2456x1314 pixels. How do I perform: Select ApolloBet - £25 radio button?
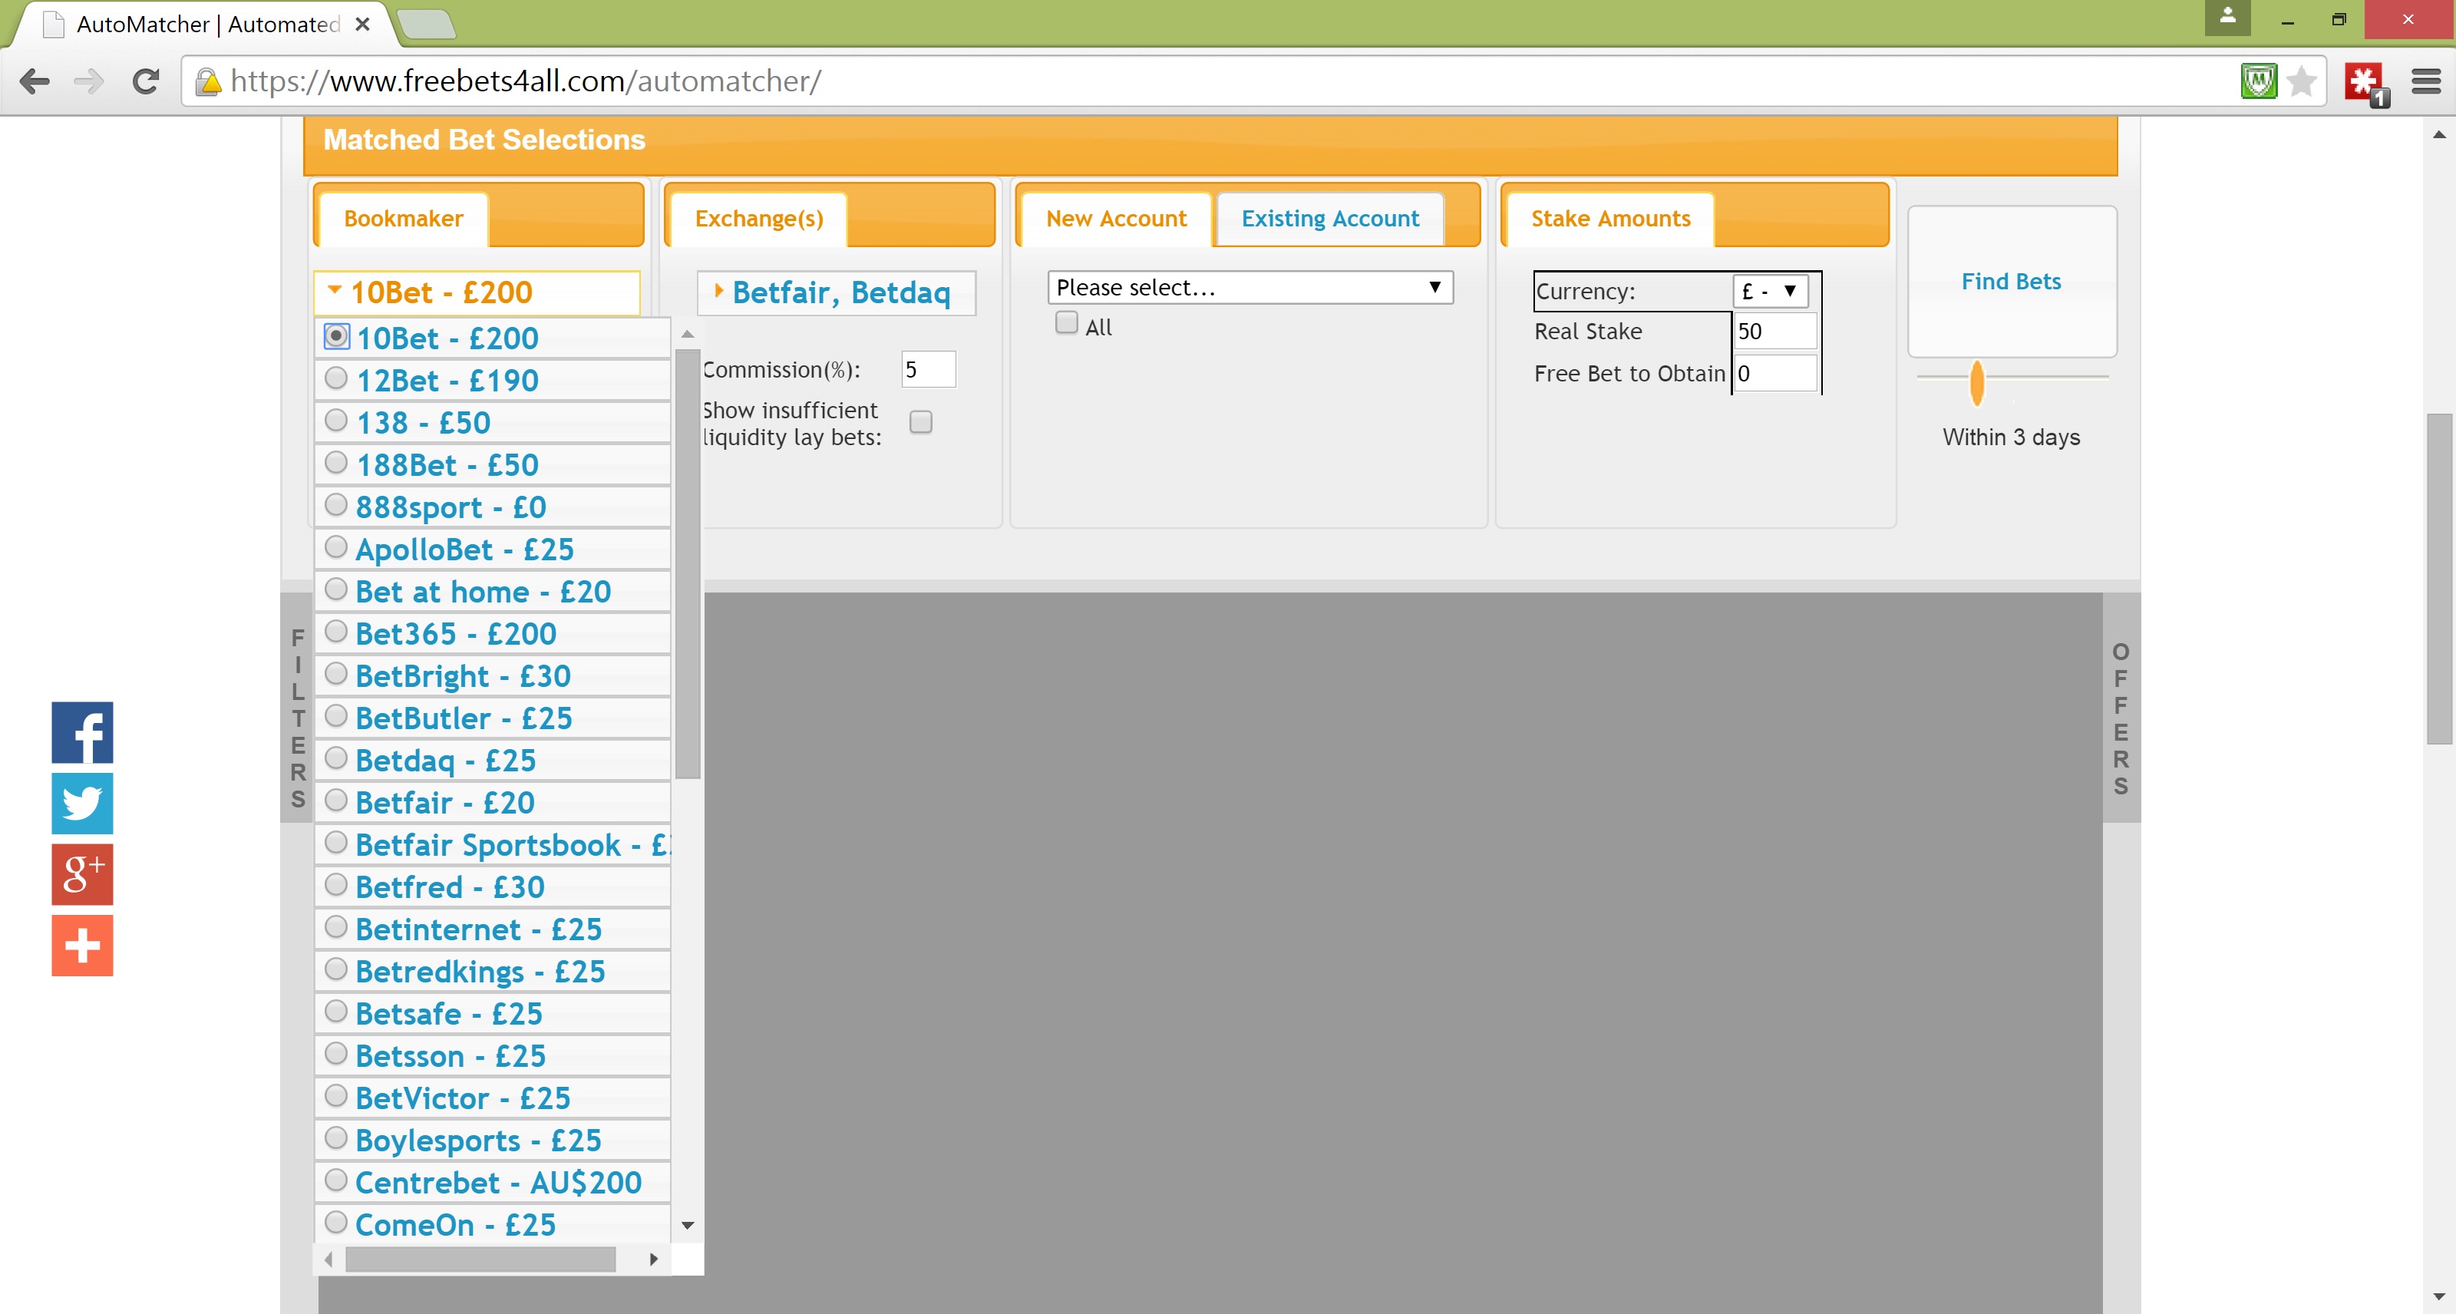tap(335, 547)
